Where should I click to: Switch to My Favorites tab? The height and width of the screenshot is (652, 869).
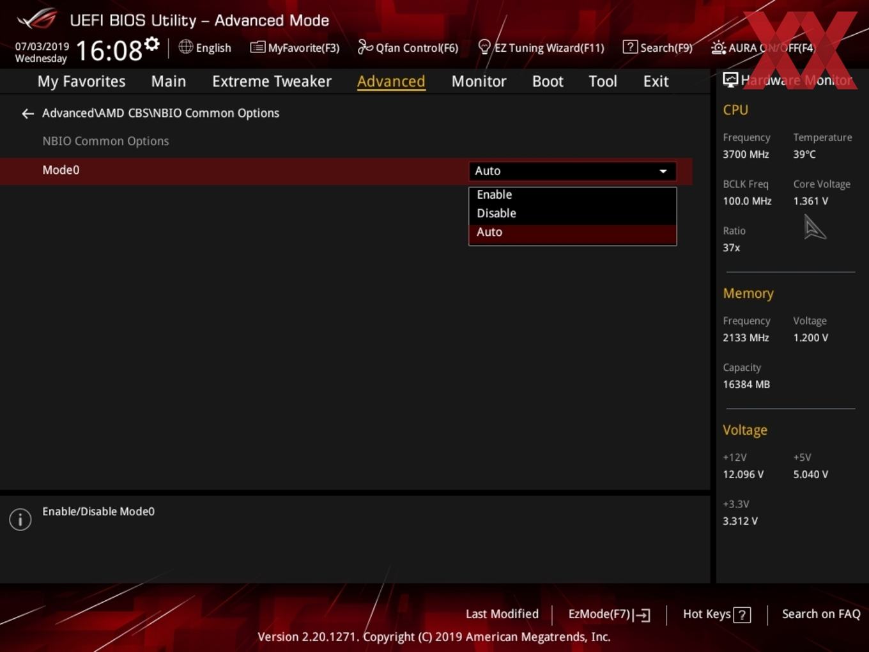[x=81, y=81]
